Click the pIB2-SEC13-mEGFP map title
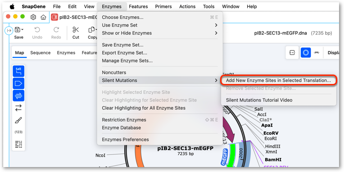 click(186, 148)
